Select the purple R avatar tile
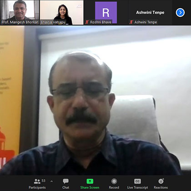 click(x=106, y=12)
